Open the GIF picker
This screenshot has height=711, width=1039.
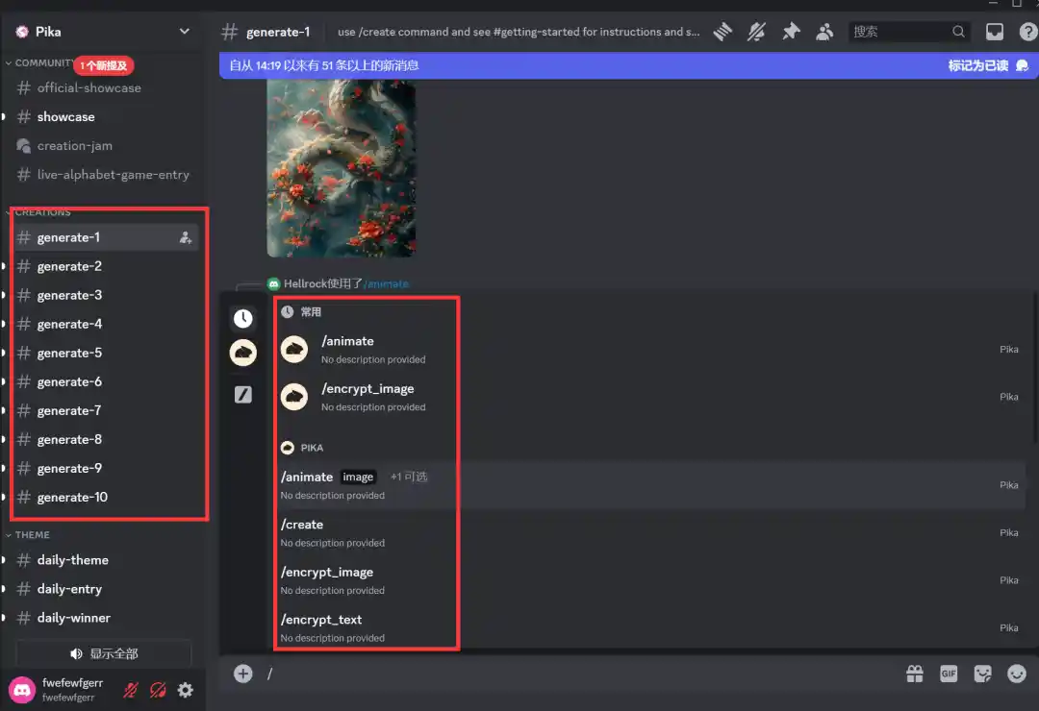point(949,674)
